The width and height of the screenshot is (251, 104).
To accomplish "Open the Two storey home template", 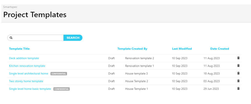I will pyautogui.click(x=26, y=81).
